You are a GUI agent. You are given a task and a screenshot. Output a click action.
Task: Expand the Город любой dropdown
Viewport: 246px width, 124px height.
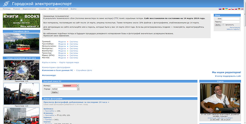pyautogui.click(x=65, y=89)
